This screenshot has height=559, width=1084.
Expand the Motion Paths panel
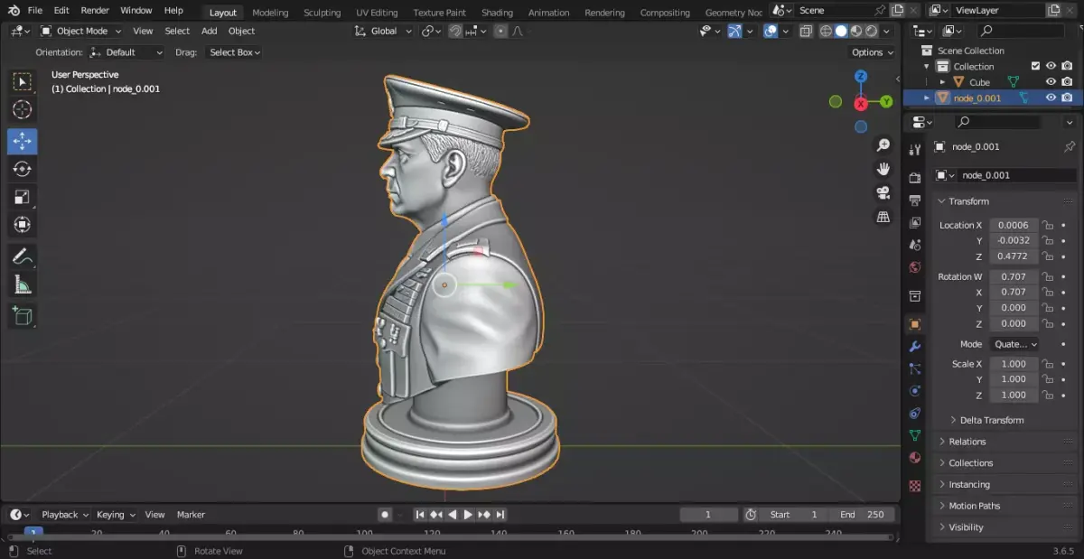point(974,506)
